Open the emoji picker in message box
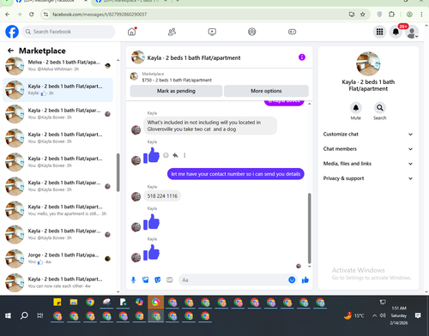Image resolution: width=429 pixels, height=336 pixels. [x=292, y=280]
